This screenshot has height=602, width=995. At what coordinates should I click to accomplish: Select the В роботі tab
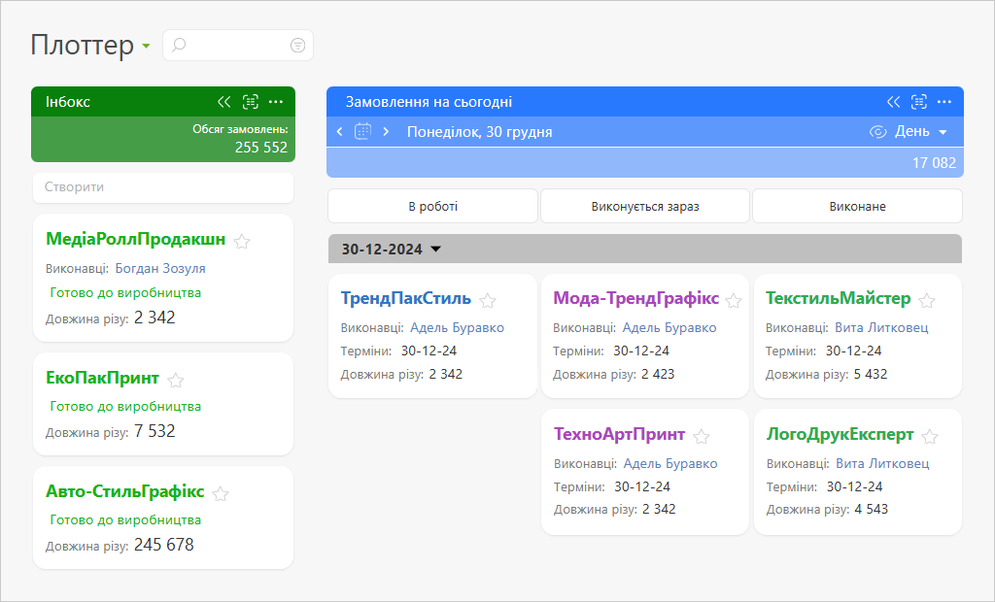432,206
